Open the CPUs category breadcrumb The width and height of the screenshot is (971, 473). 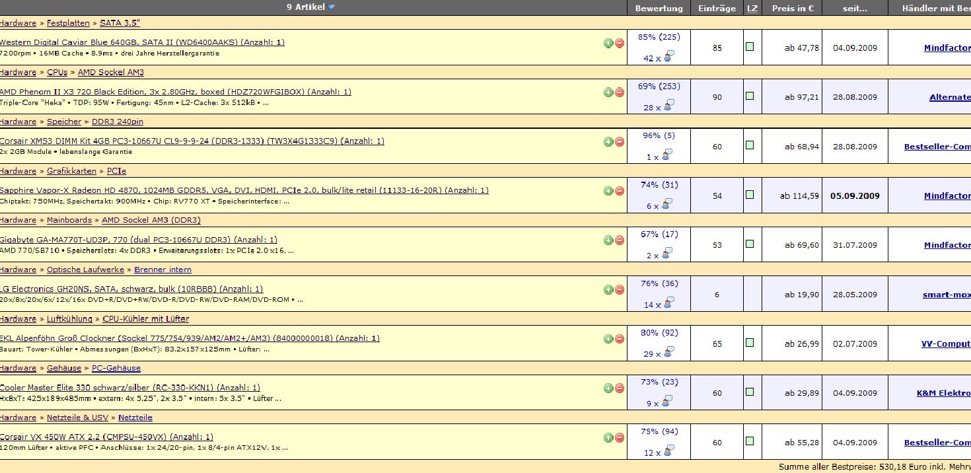(x=57, y=73)
